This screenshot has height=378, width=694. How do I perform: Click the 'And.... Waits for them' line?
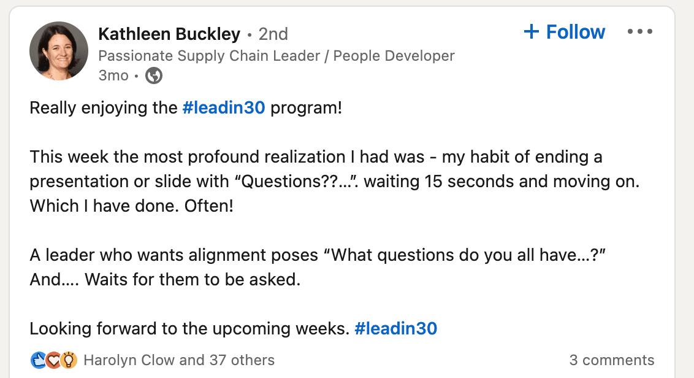pyautogui.click(x=165, y=280)
